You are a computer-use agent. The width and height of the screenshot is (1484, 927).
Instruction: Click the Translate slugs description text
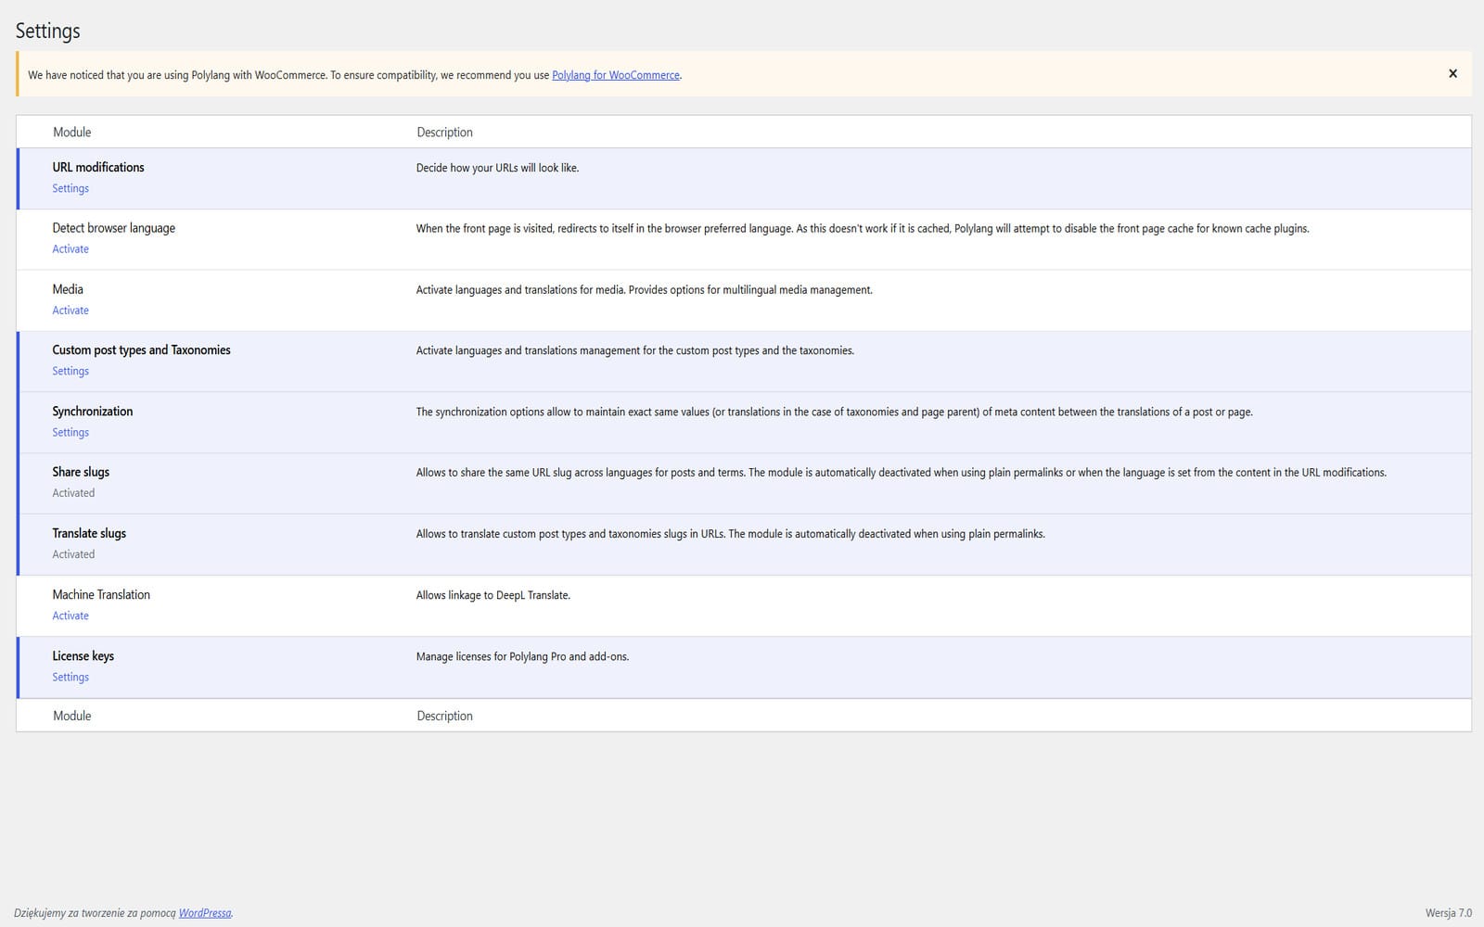[x=731, y=534]
